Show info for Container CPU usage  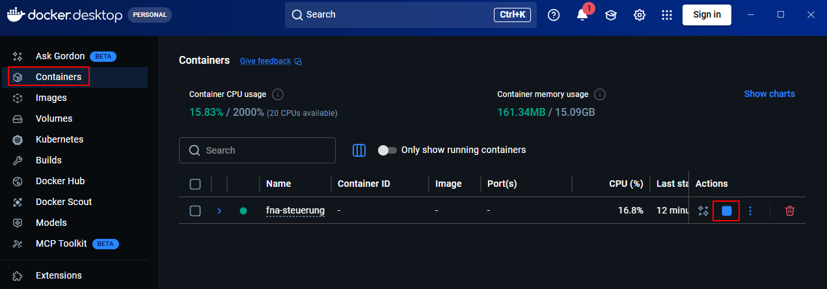[278, 94]
